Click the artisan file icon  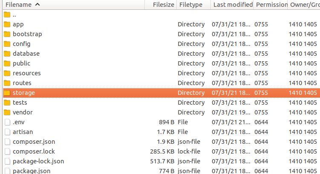pos(7,132)
